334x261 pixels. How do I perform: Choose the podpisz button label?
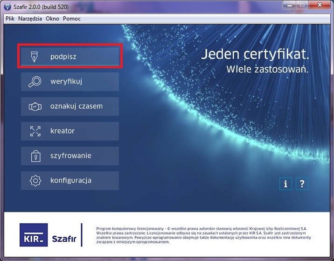coord(63,56)
